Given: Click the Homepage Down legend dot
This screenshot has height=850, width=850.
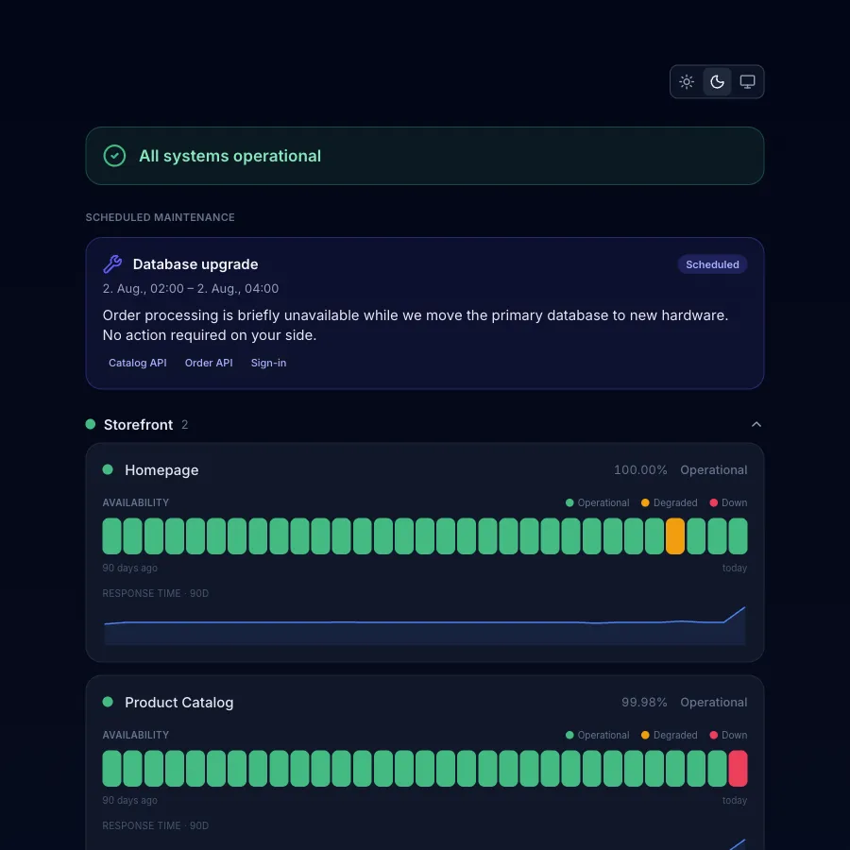Looking at the screenshot, I should (713, 502).
